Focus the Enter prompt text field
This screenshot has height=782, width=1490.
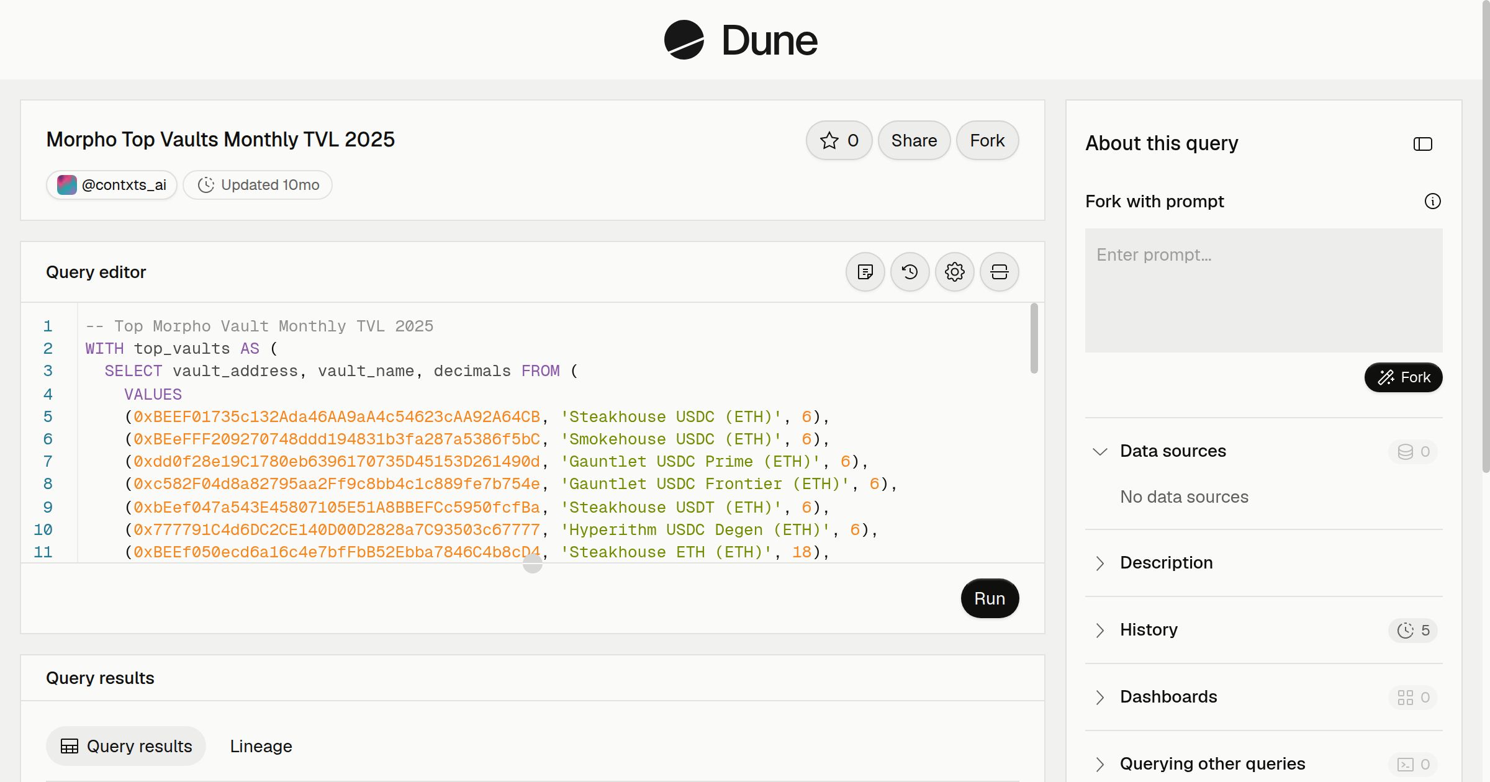[x=1263, y=290]
